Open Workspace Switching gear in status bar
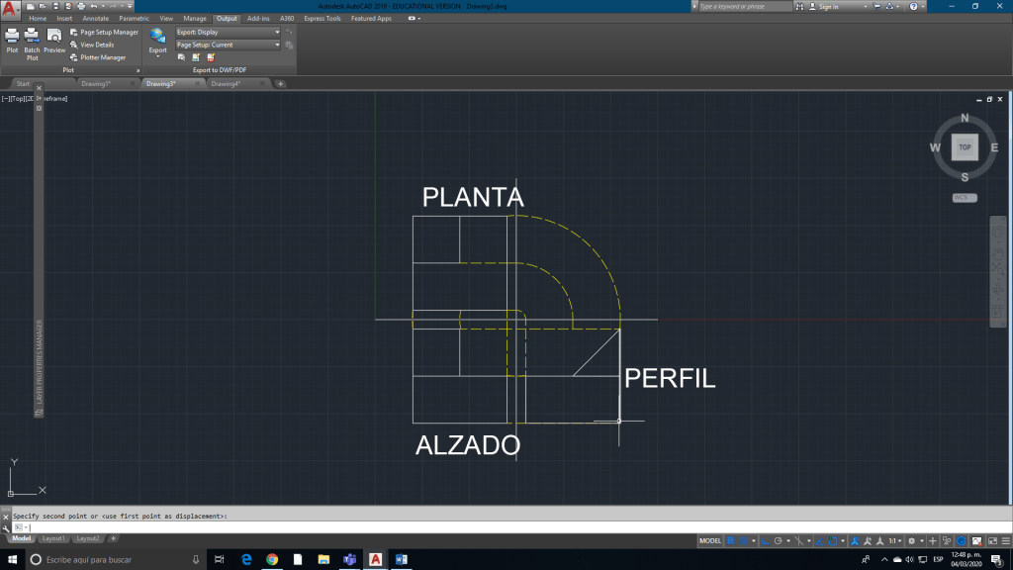Screen dimensions: 1013x570 click(x=911, y=541)
